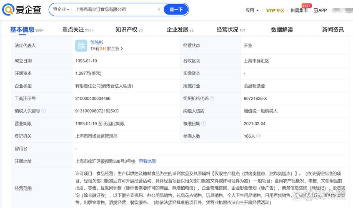Select 所属行业 value 食品制造业
Screen dimensions: 353x208
tap(254, 86)
